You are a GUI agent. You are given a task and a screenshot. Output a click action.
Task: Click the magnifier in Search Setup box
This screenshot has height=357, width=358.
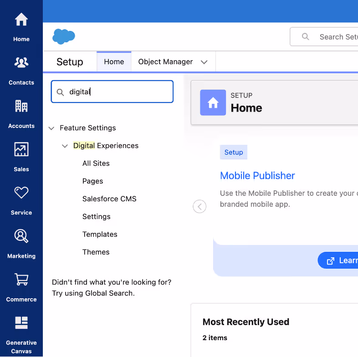pyautogui.click(x=306, y=36)
